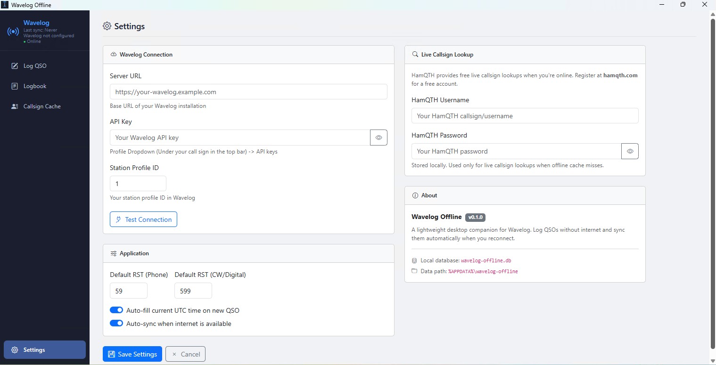
Task: Open the Logbook page
Action: pos(45,86)
